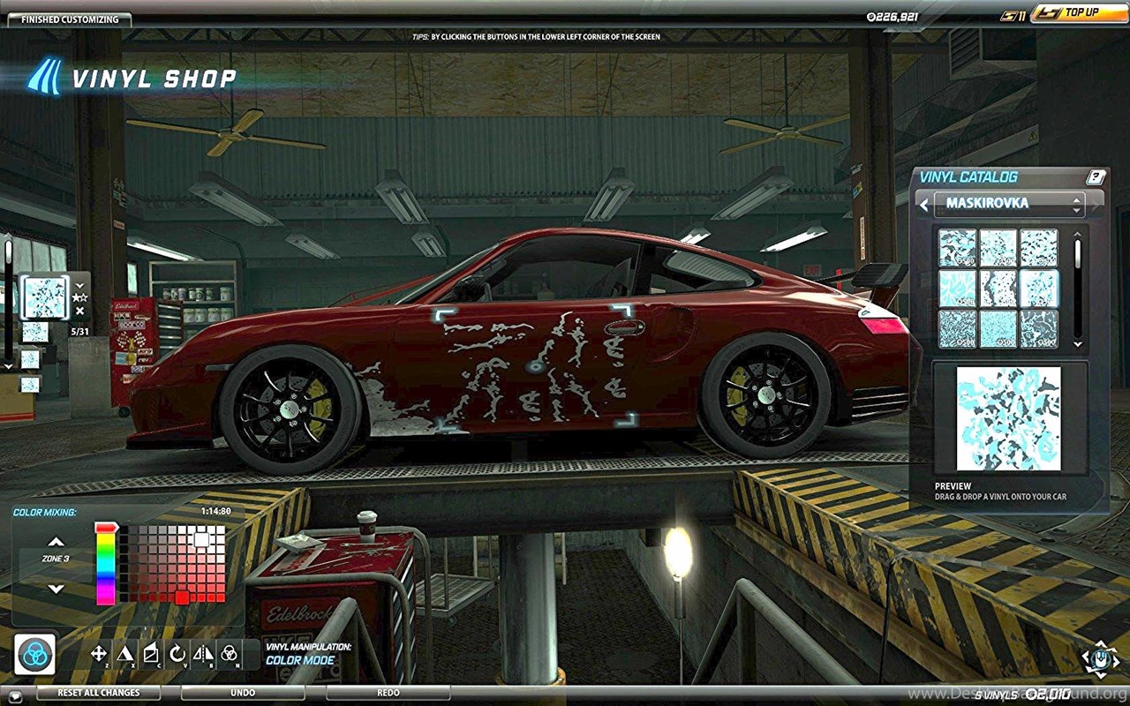The width and height of the screenshot is (1130, 706).
Task: Select the Mirror flip vinyl tool
Action: (x=203, y=654)
